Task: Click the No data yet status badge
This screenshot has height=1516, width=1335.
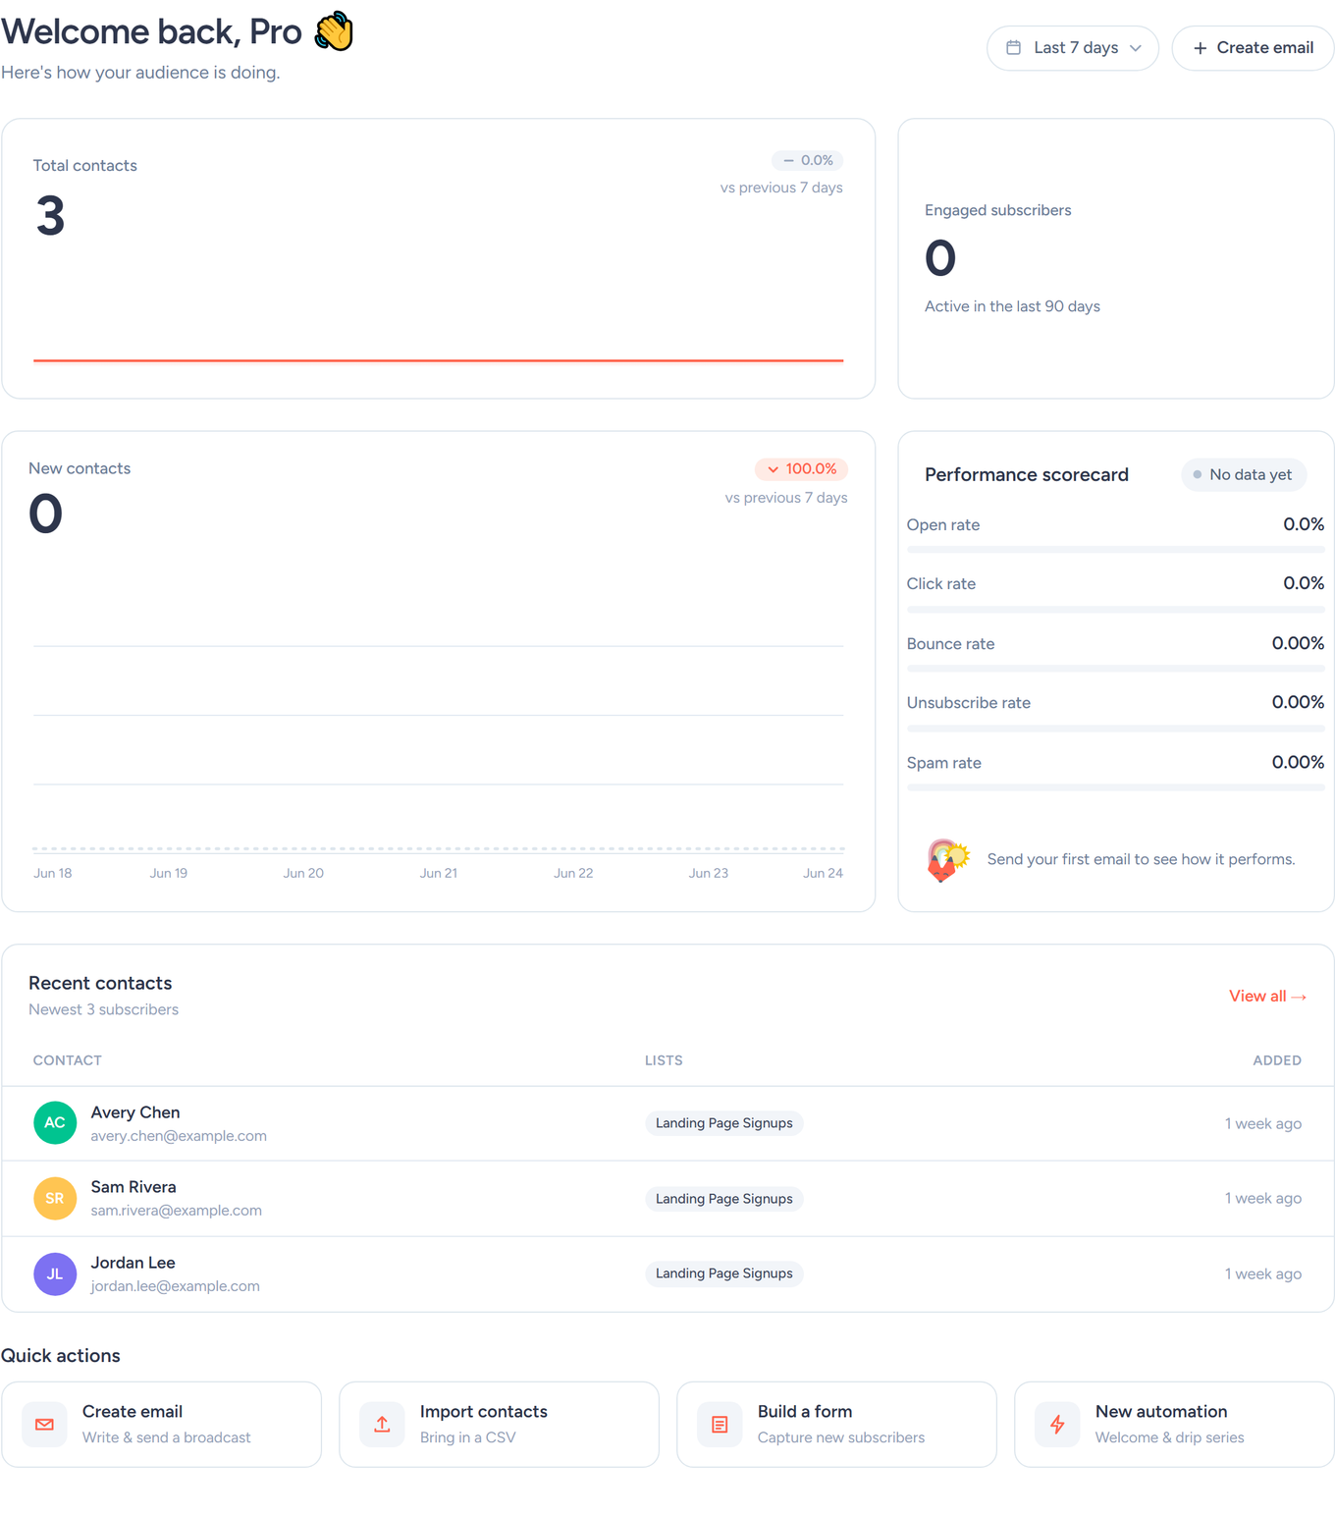Action: coord(1243,475)
